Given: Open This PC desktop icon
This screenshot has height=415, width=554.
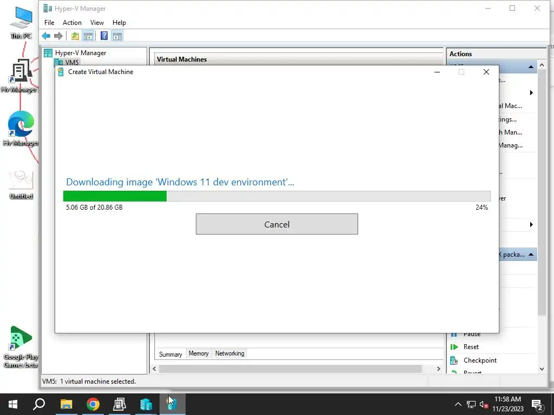Looking at the screenshot, I should pyautogui.click(x=21, y=23).
